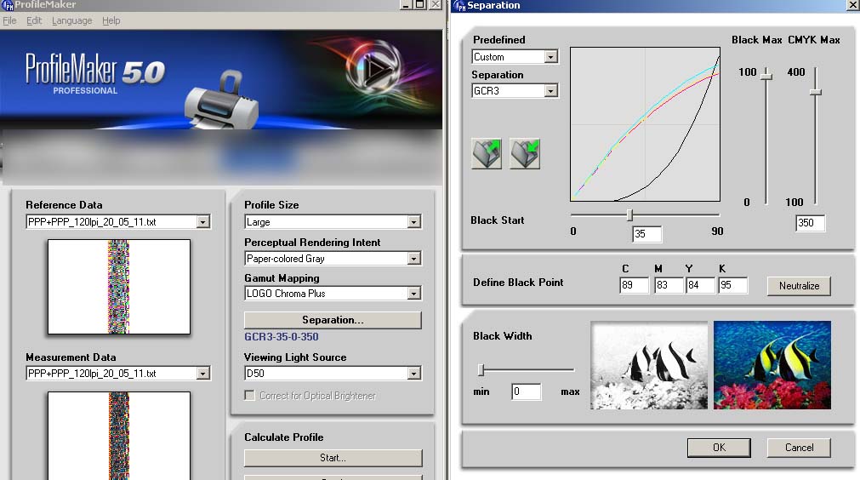Open the Language menu
Image resolution: width=860 pixels, height=480 pixels.
(71, 20)
